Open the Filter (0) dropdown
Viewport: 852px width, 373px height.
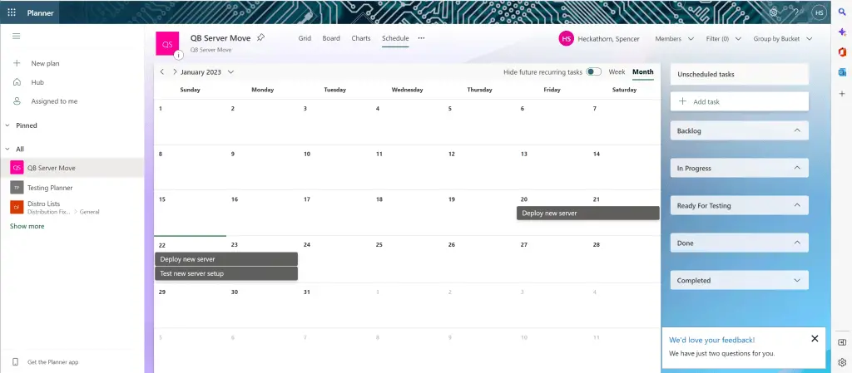coord(724,38)
